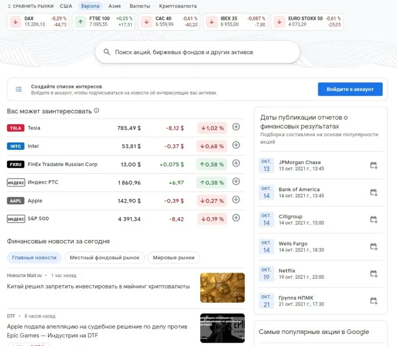Open the FTSE 100 index card
The image size is (397, 346).
tap(104, 22)
